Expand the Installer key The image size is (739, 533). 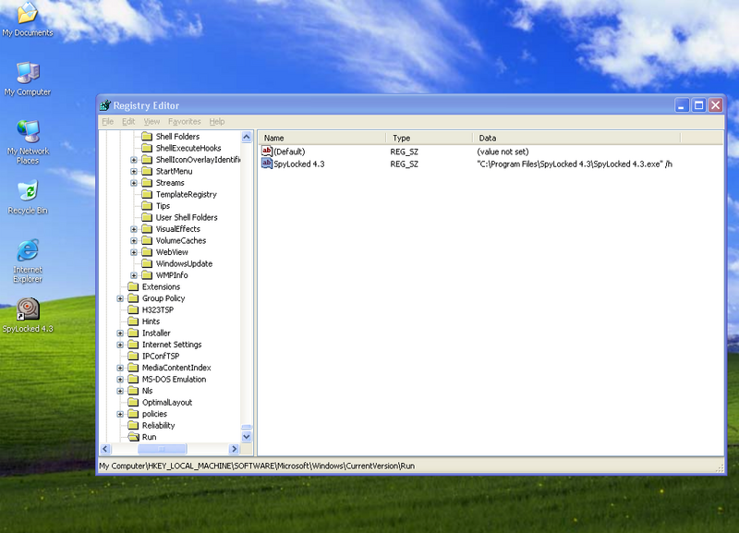[x=120, y=333]
